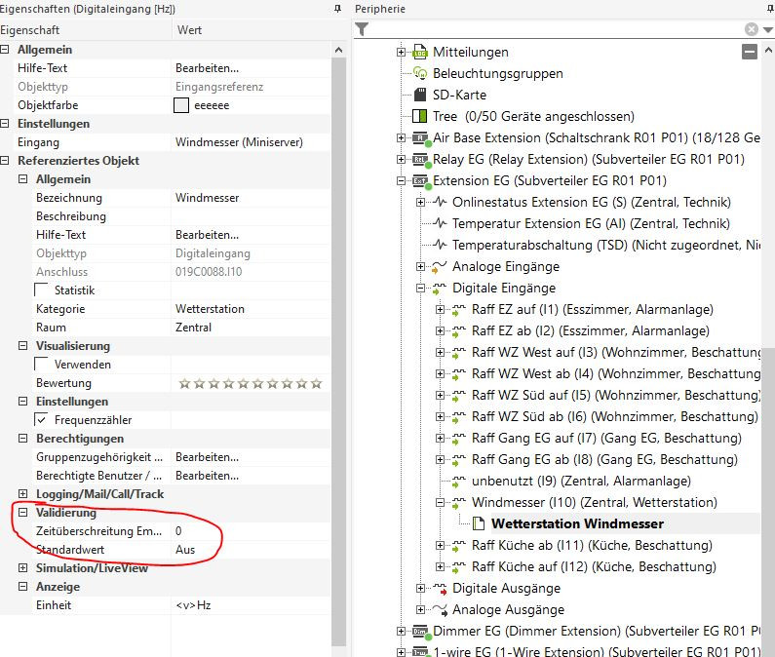The width and height of the screenshot is (775, 657).
Task: Uncheck the Frequenzzähler checkbox
Action: tap(42, 420)
